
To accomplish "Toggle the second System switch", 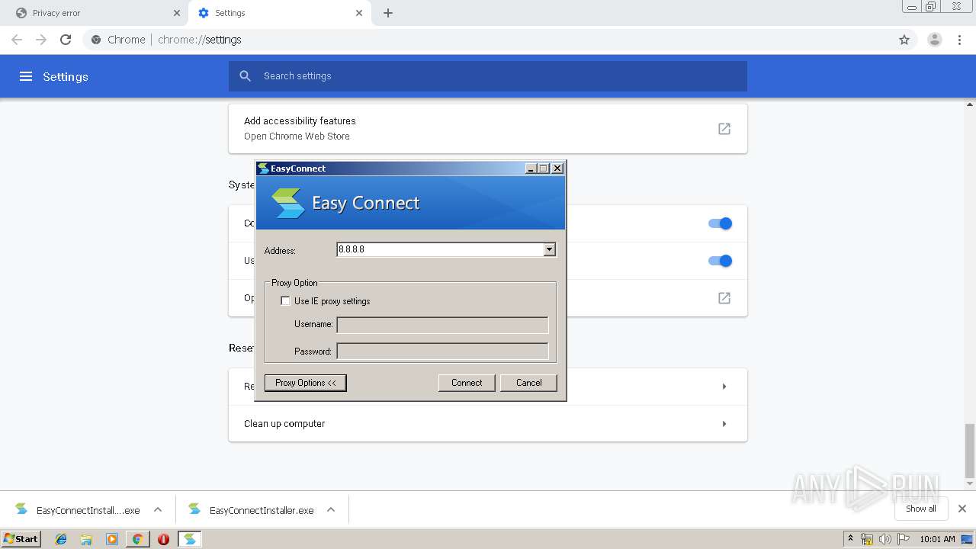I will point(720,261).
